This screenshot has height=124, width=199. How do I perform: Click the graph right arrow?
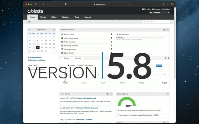tap(168, 58)
